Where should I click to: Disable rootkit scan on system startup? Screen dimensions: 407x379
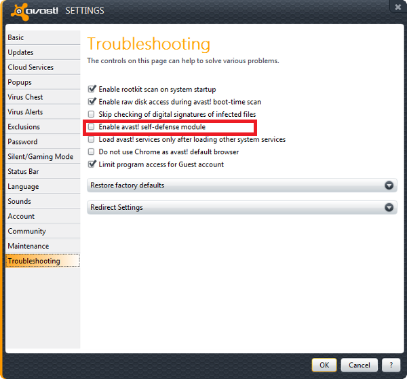click(92, 89)
